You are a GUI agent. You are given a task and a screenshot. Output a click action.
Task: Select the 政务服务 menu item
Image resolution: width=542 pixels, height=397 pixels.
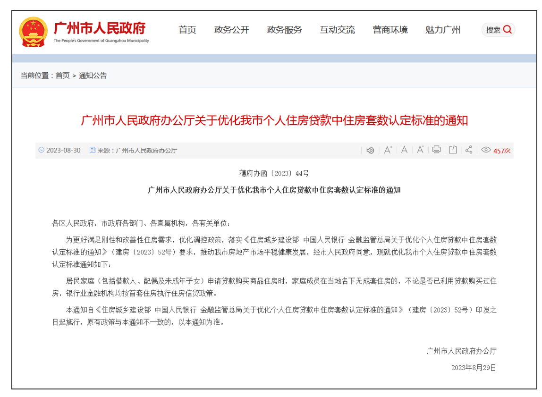point(284,30)
